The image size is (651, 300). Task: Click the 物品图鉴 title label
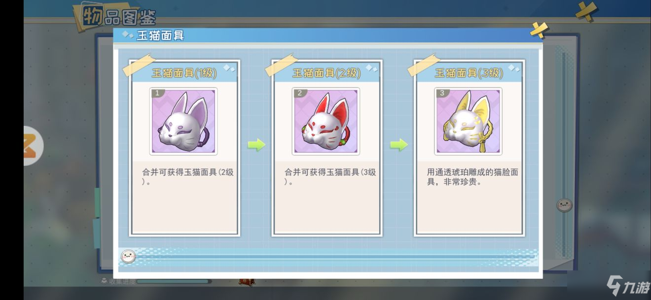pyautogui.click(x=118, y=16)
